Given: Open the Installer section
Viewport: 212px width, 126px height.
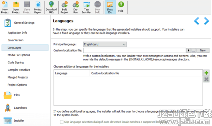Looking at the screenshot, I should click(14, 121).
